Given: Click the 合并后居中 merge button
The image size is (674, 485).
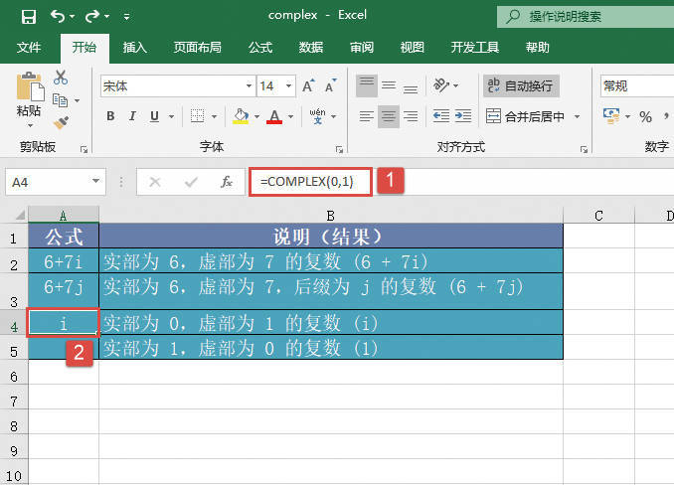Looking at the screenshot, I should 525,116.
